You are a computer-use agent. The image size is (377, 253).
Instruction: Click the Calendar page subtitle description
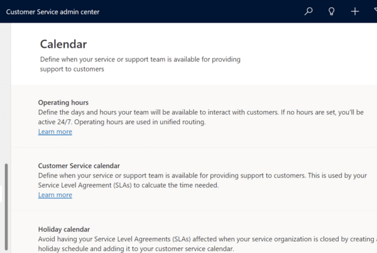(140, 64)
